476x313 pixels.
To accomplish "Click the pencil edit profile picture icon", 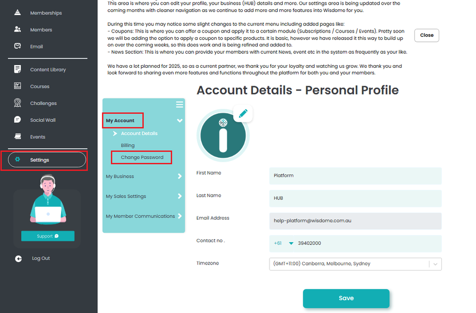I will point(243,113).
